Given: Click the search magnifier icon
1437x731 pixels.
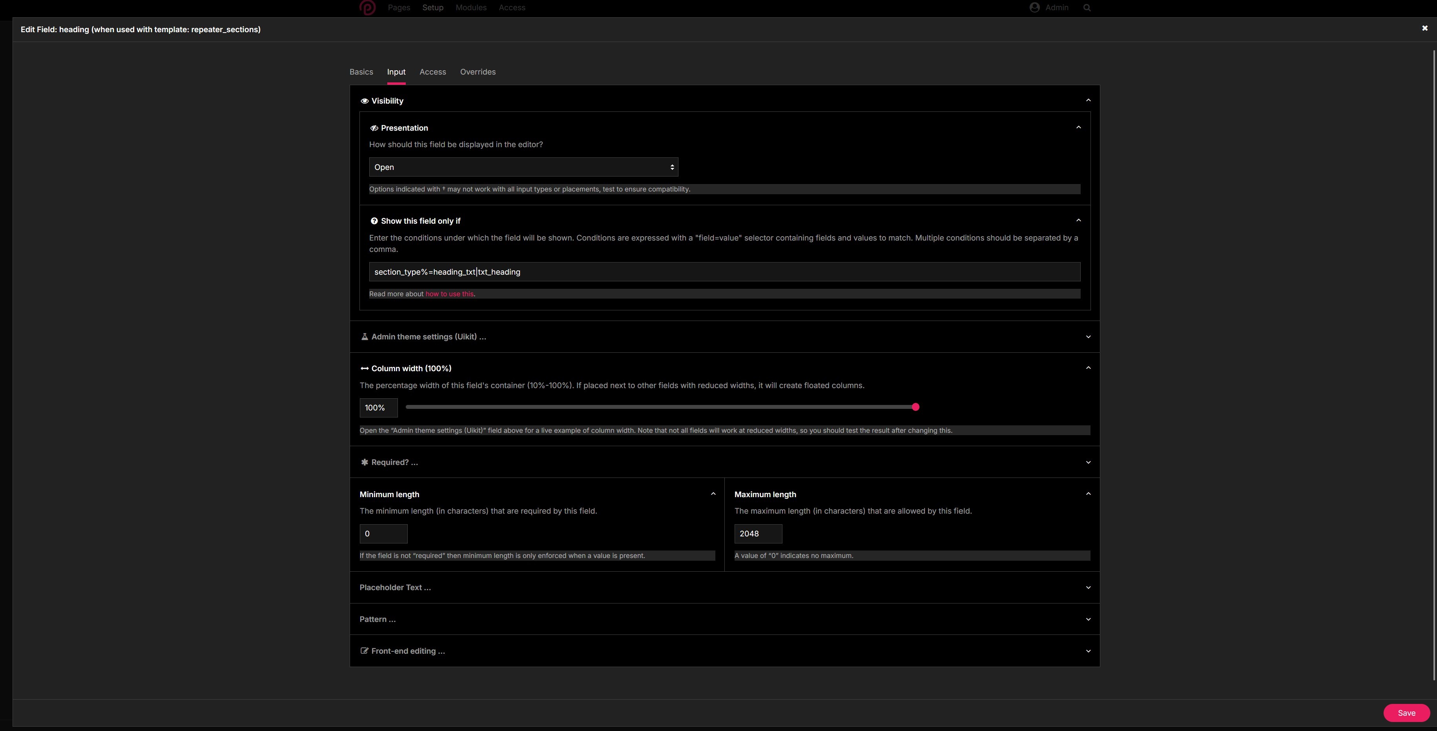Looking at the screenshot, I should pyautogui.click(x=1087, y=8).
